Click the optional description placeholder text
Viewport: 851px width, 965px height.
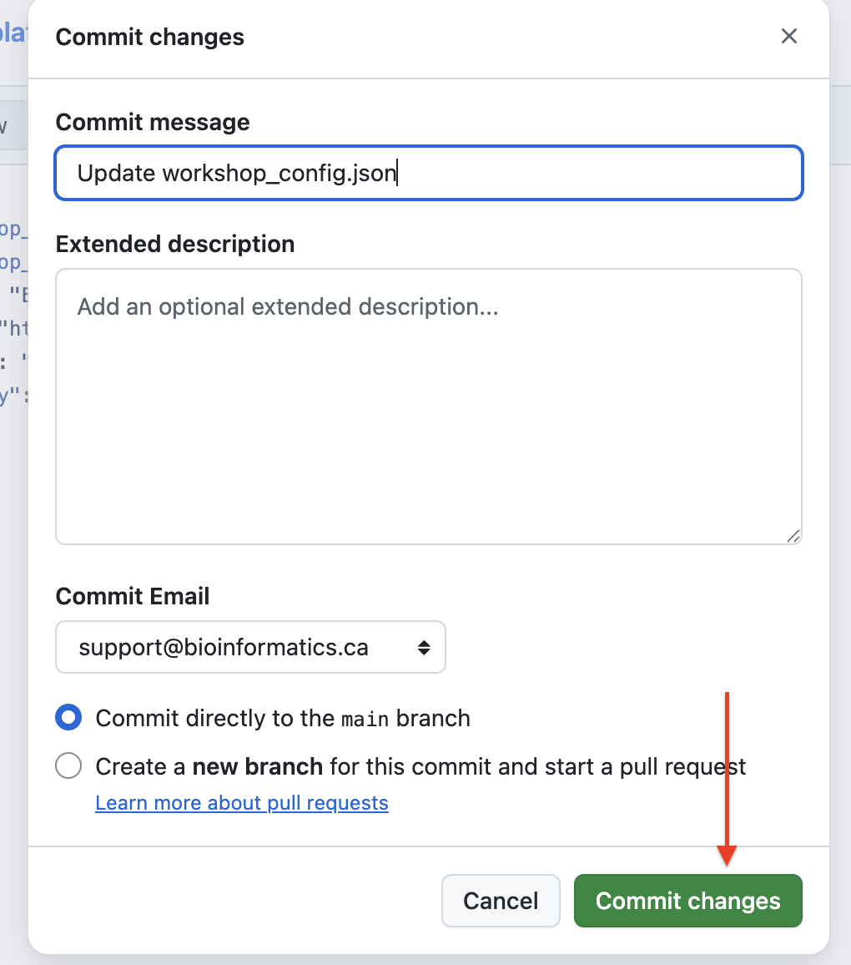click(286, 306)
